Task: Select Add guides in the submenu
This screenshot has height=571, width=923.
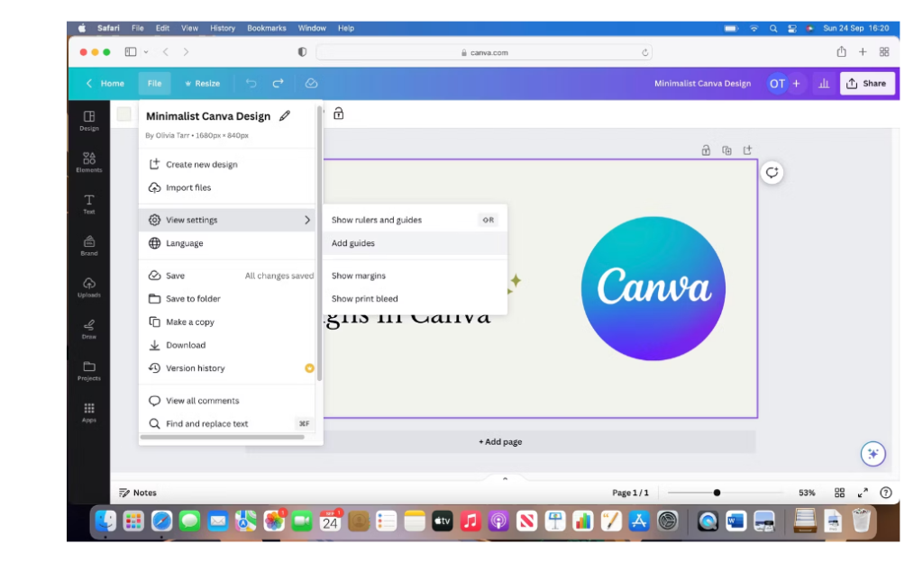Action: pyautogui.click(x=415, y=243)
